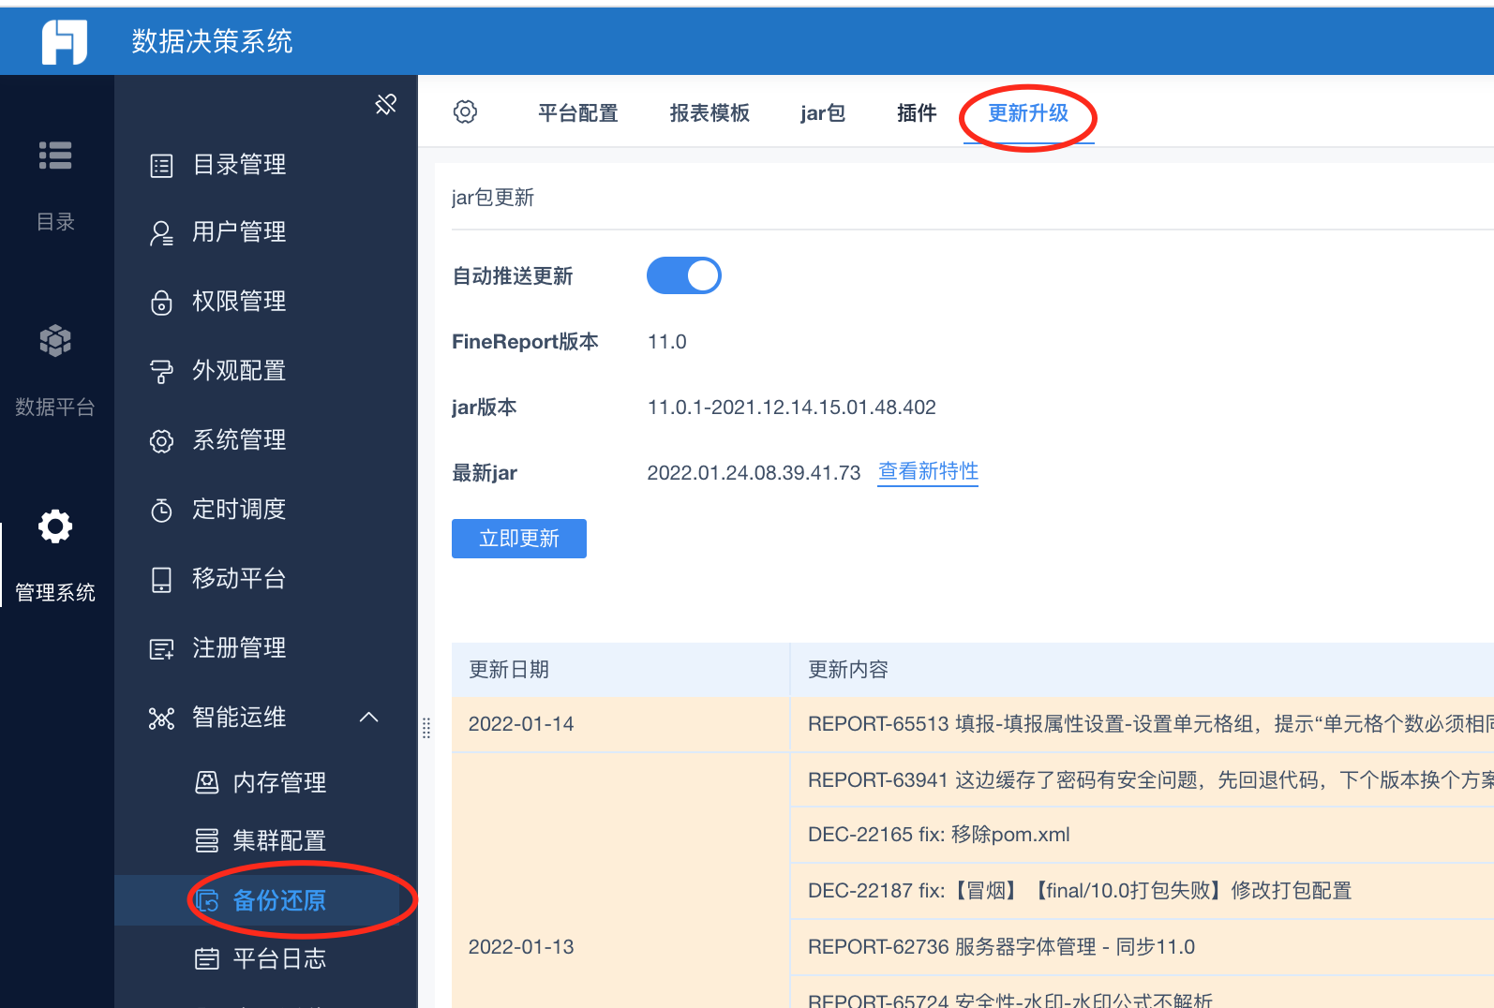The height and width of the screenshot is (1008, 1494).
Task: Open 用户管理 in the sidebar
Action: tap(239, 232)
